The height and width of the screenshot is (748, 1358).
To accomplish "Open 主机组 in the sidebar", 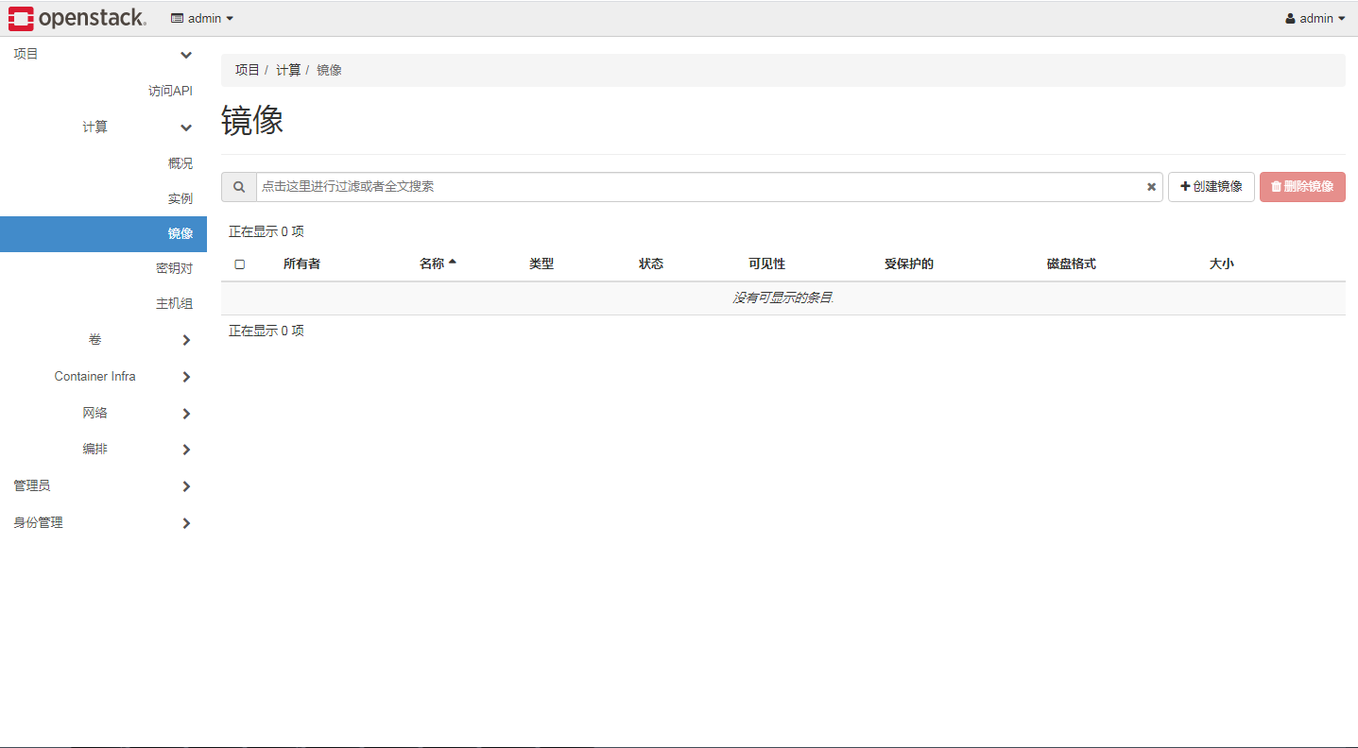I will [174, 303].
